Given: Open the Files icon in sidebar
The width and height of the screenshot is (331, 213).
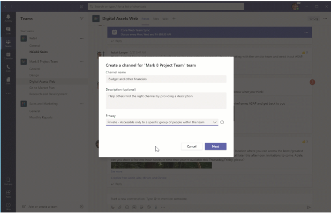Looking at the screenshot, I should (x=8, y=81).
